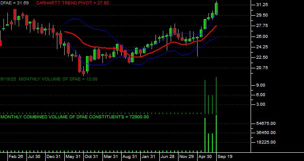Click the monthly combined volume of DFAE constituents label
The height and width of the screenshot is (161, 304).
coord(75,117)
